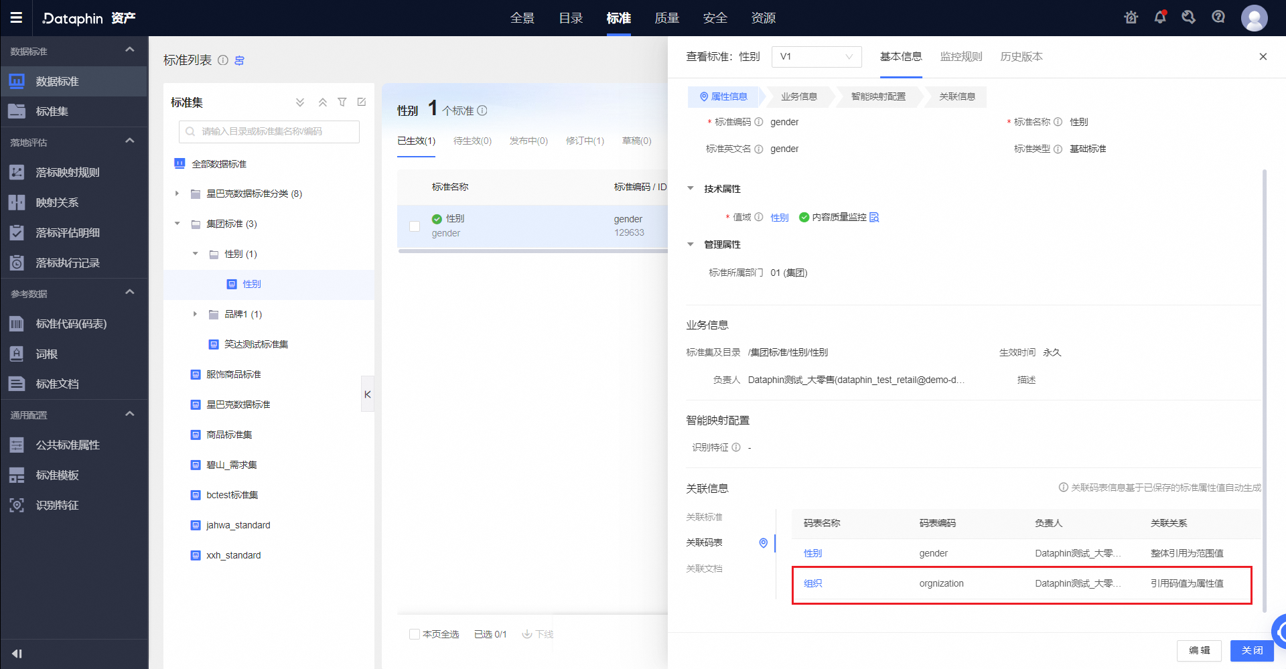Viewport: 1286px width, 669px height.
Task: Select the 性别 gender standard row checkbox
Action: pos(414,226)
